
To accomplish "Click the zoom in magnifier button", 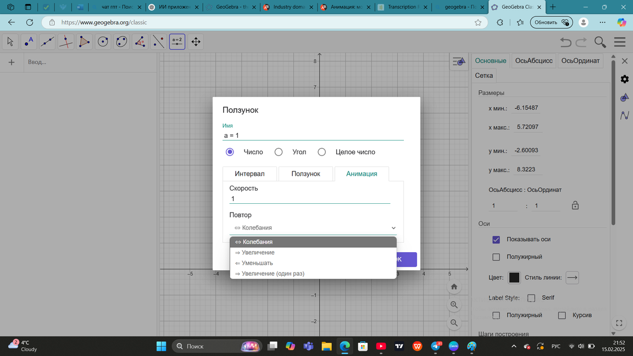I will [x=454, y=305].
